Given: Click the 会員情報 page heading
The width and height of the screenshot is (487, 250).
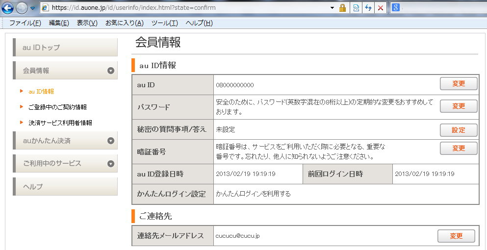Looking at the screenshot, I should [158, 43].
